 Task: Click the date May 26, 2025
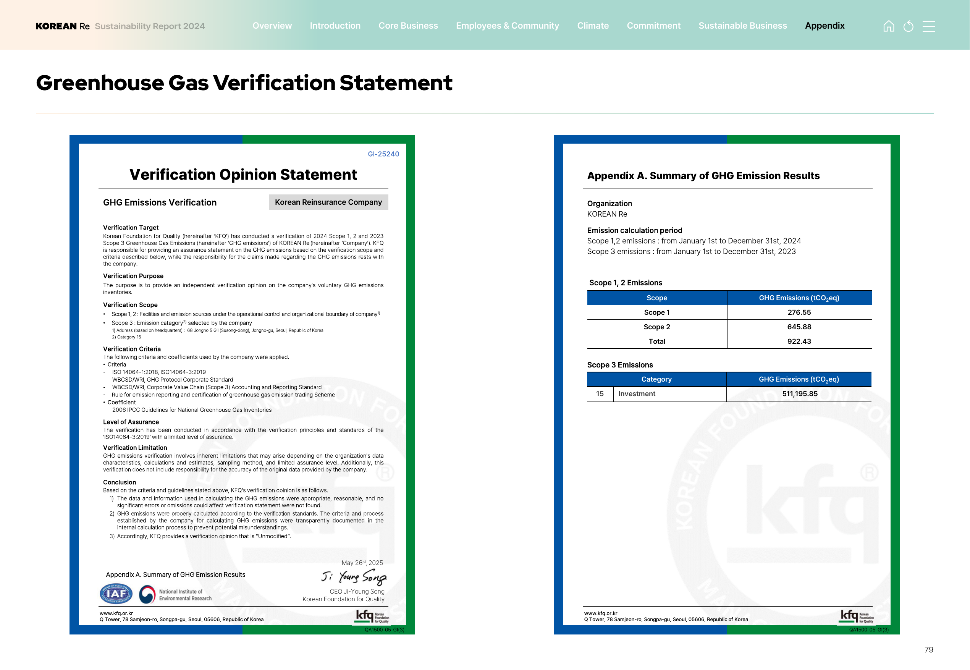point(362,563)
